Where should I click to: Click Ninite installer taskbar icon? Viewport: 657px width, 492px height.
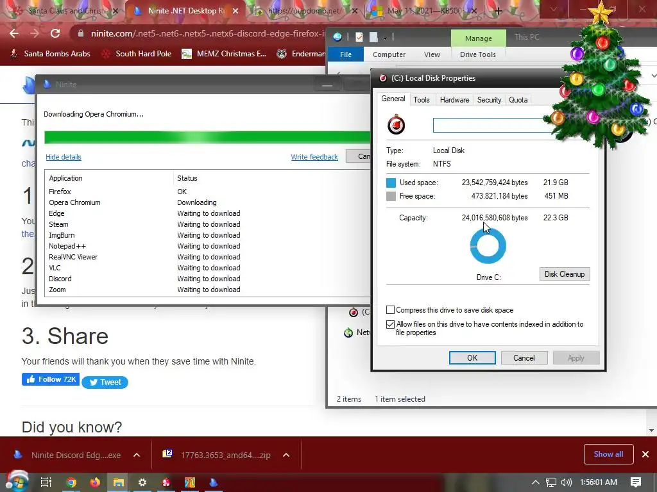(x=213, y=482)
